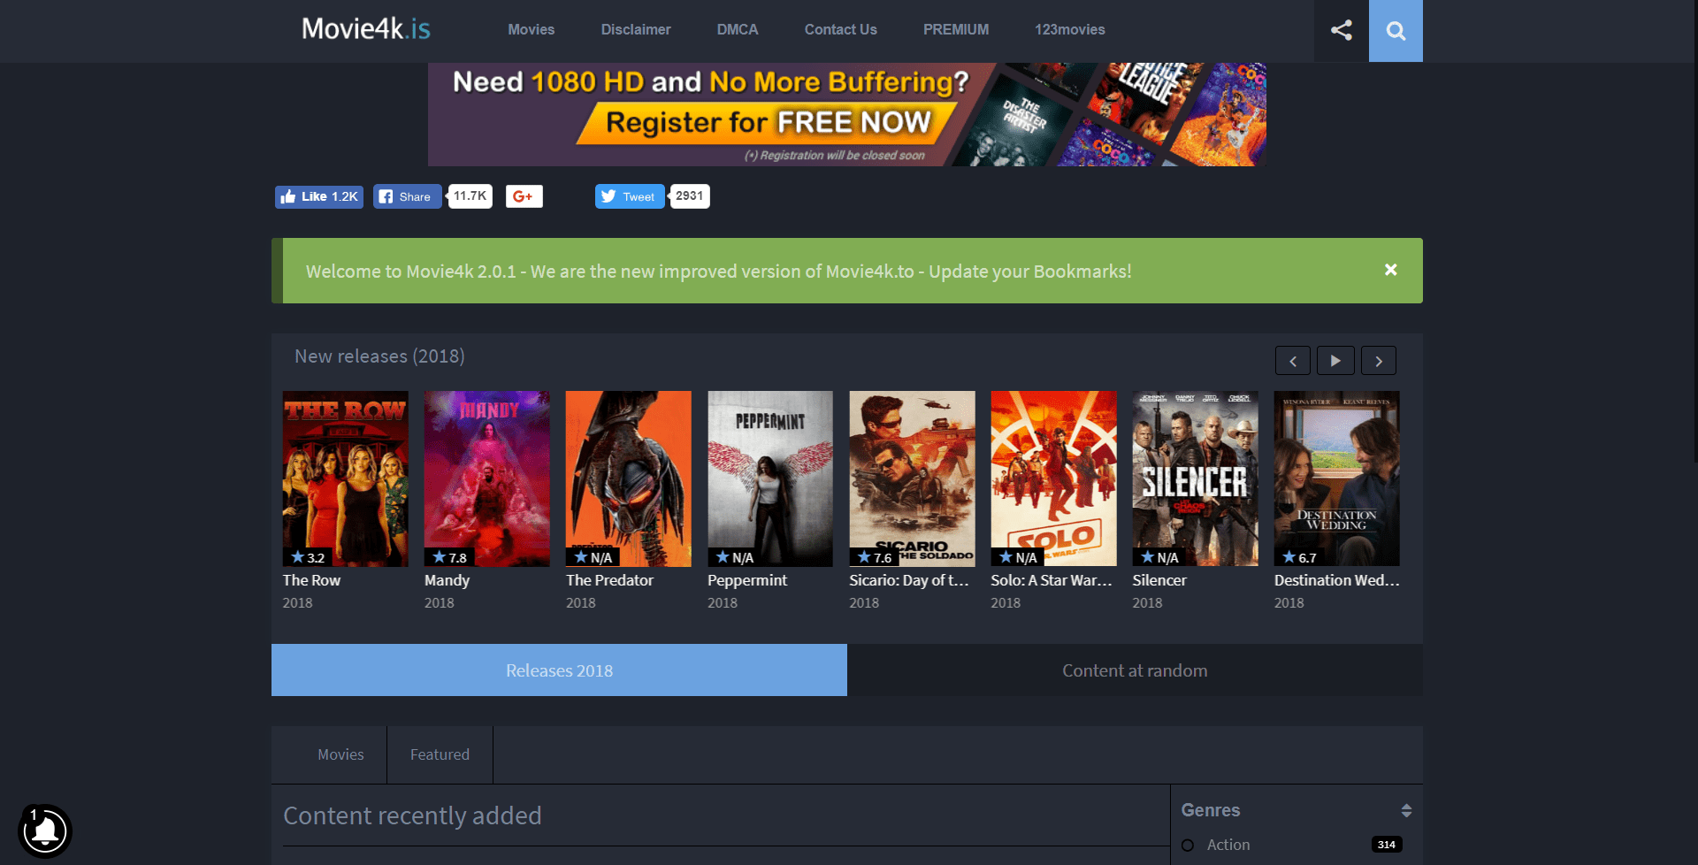Open the Silencer poster
Image resolution: width=1698 pixels, height=865 pixels.
click(x=1195, y=478)
